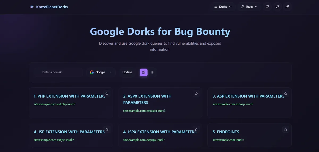This screenshot has width=319, height=152.
Task: Open the Endpoints dork query text
Action: tap(228, 140)
